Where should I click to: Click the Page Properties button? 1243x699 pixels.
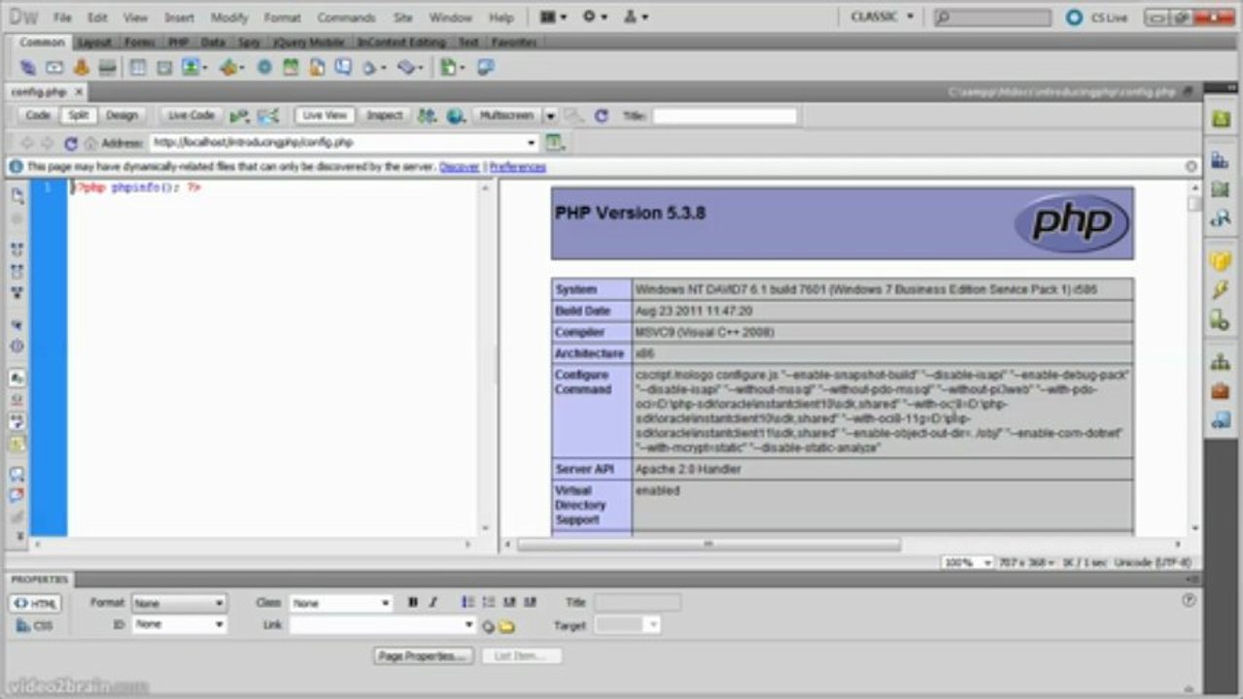point(423,656)
